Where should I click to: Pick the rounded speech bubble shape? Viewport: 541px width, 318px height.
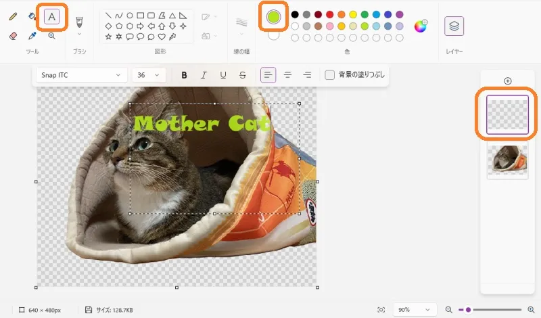[130, 37]
